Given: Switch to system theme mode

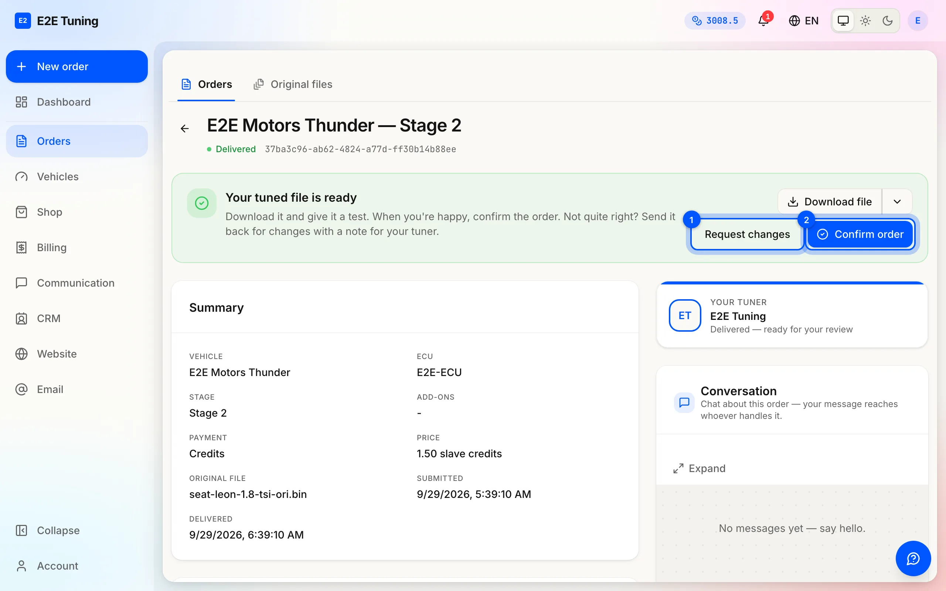Looking at the screenshot, I should pos(843,21).
